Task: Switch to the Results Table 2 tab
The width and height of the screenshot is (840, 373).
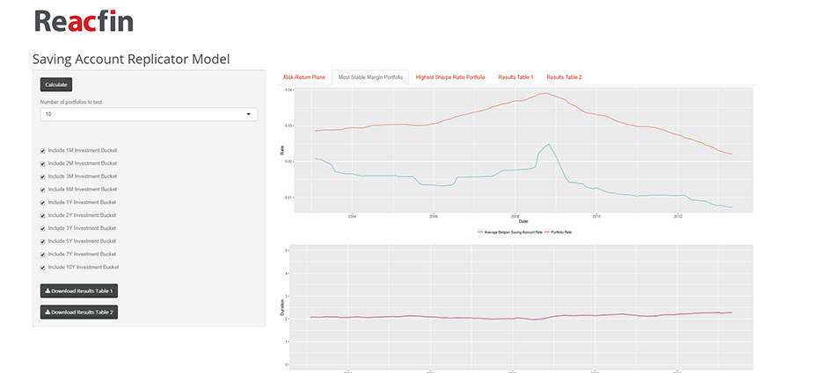Action: point(564,77)
